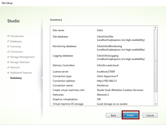The image size is (166, 125).
Task: Click the checkmark icon beside Storage Selection
Action: (x=8, y=62)
